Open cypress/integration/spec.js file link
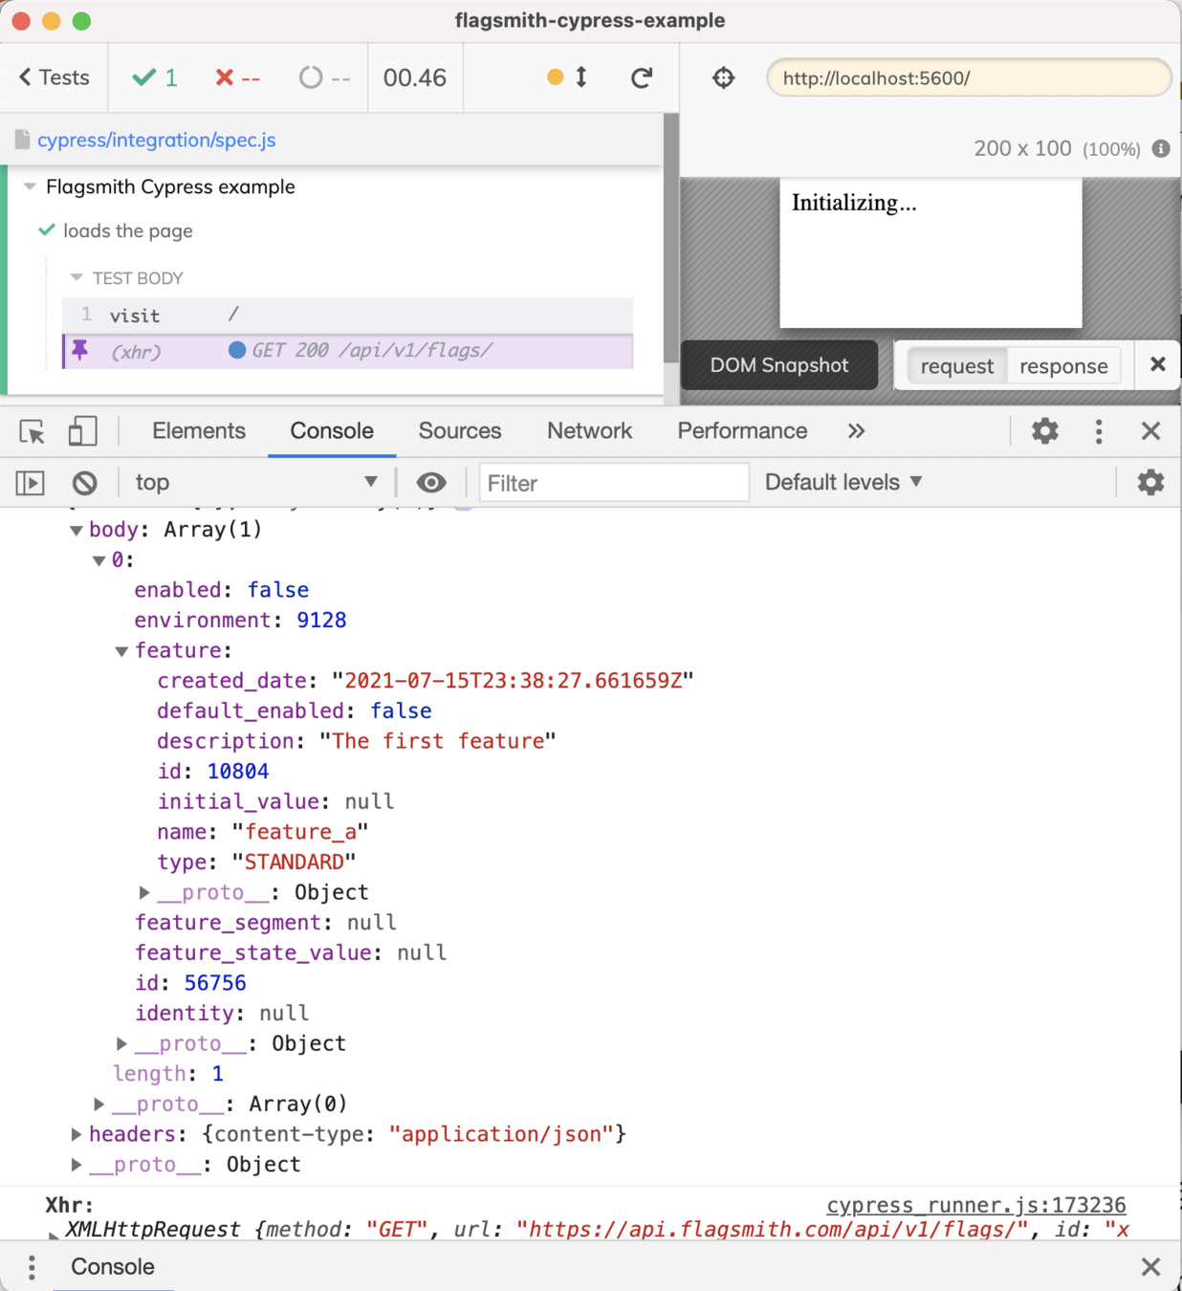The width and height of the screenshot is (1182, 1291). [x=157, y=140]
